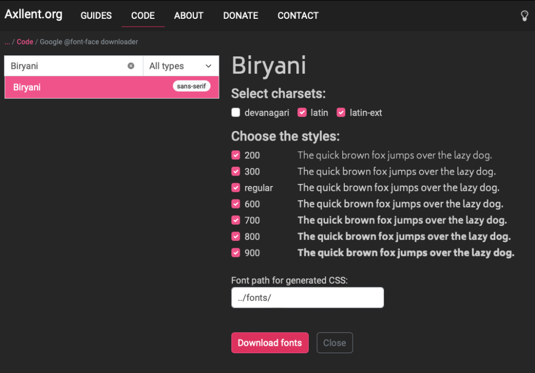Uncheck the latin-ext charset checkbox
The width and height of the screenshot is (535, 373).
coord(341,113)
